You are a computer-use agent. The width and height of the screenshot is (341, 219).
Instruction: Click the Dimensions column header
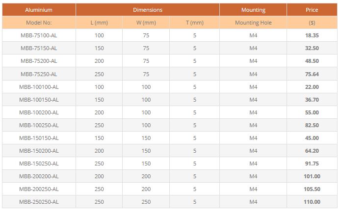point(147,10)
